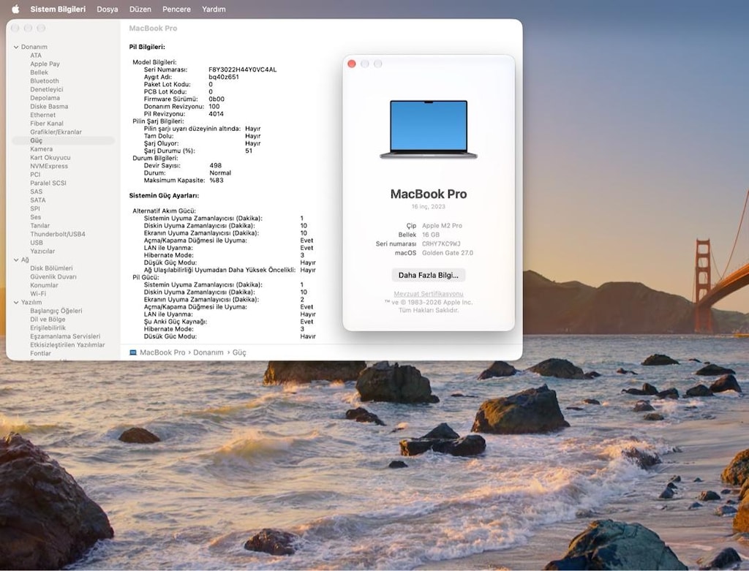Select Güç in the sidebar

(63, 140)
